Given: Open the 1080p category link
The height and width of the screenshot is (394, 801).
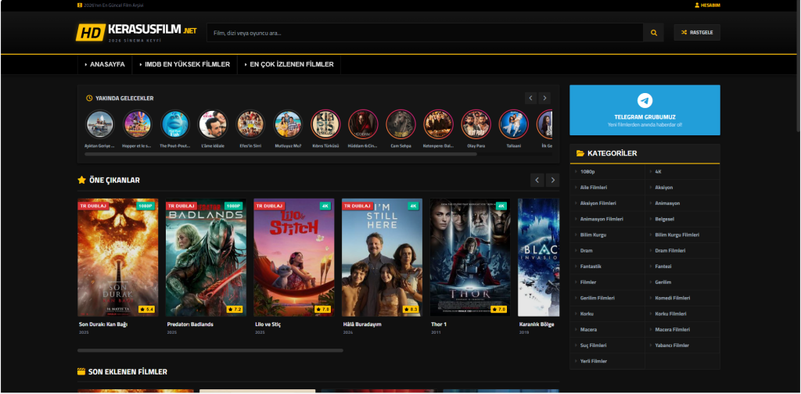Looking at the screenshot, I should 587,171.
